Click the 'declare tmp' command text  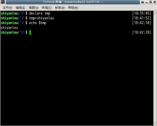[x=40, y=13]
